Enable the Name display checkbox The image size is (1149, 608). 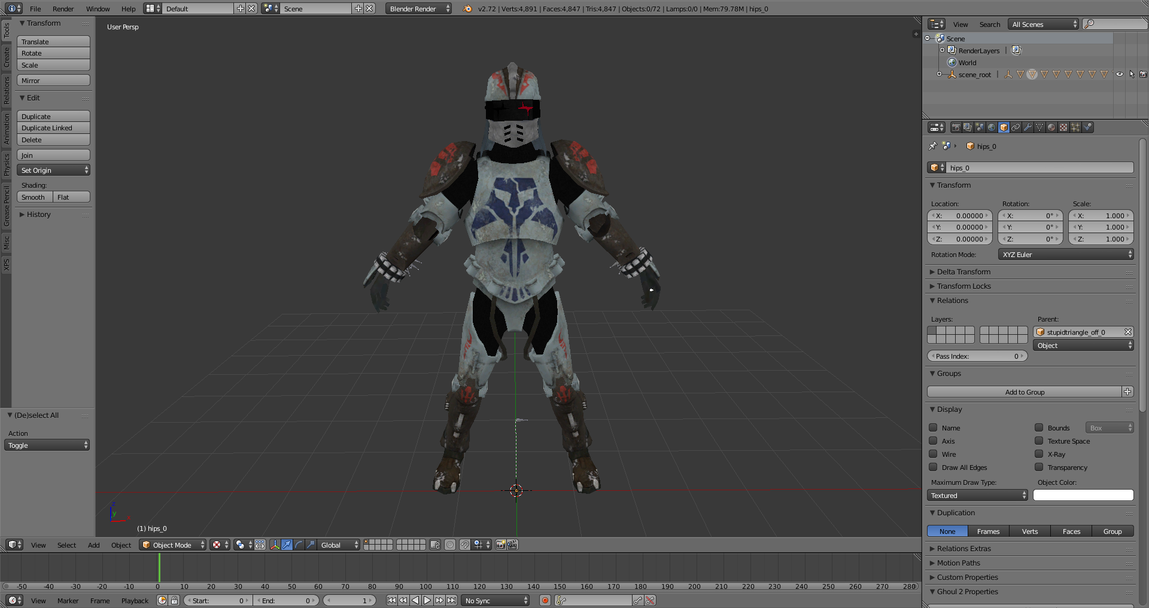tap(933, 427)
